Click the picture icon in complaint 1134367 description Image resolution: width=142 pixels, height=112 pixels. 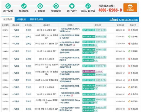(x=72, y=96)
